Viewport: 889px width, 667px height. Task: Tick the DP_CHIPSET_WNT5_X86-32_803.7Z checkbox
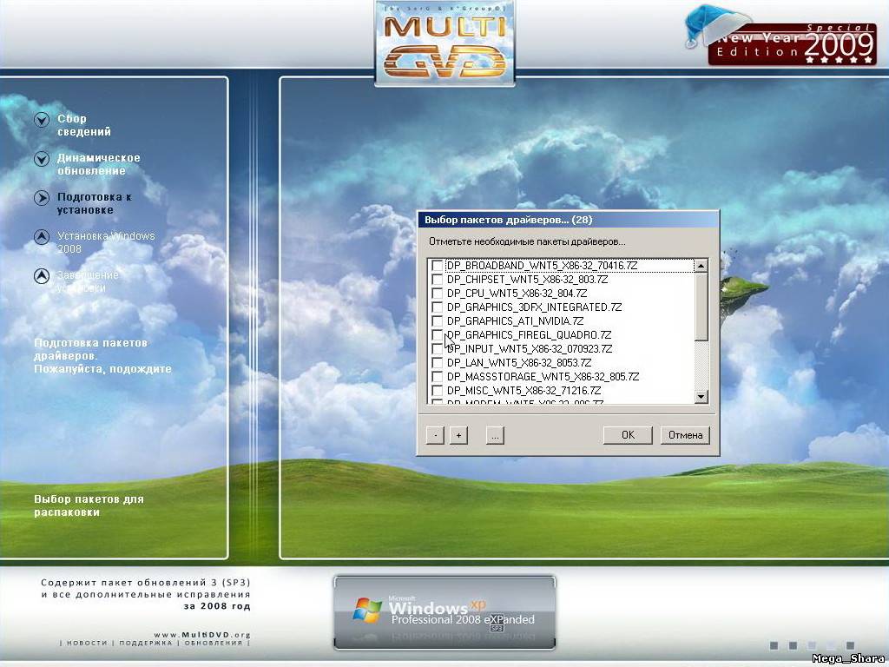click(x=438, y=280)
